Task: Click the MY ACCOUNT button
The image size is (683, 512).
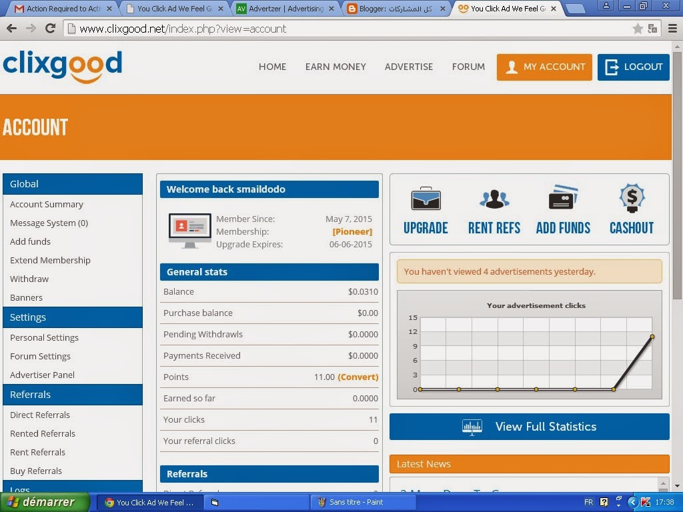Action: coord(544,67)
